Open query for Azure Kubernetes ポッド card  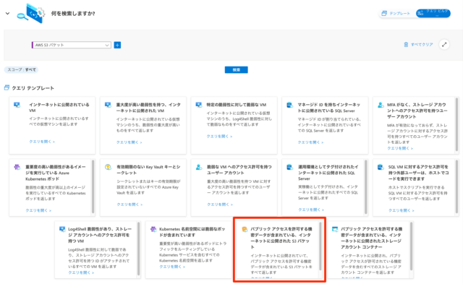38,210
